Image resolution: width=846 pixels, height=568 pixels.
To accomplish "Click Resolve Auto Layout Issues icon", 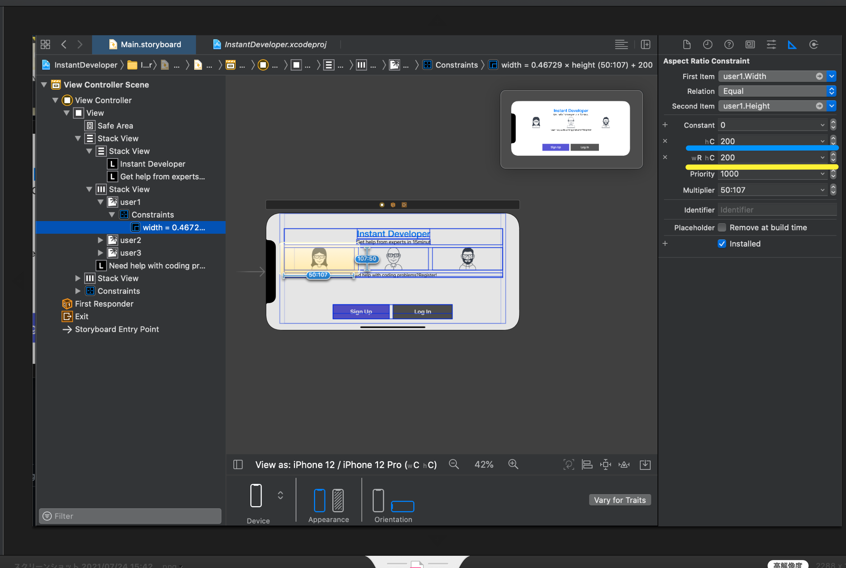I will 623,464.
